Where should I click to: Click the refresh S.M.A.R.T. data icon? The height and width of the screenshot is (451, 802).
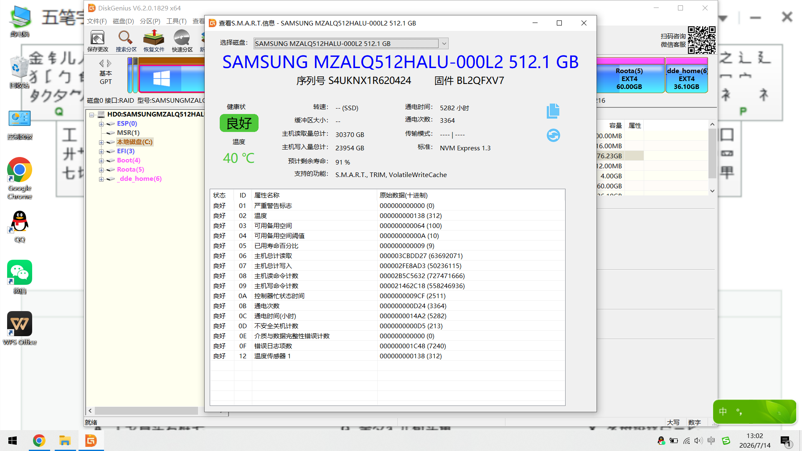pos(553,135)
